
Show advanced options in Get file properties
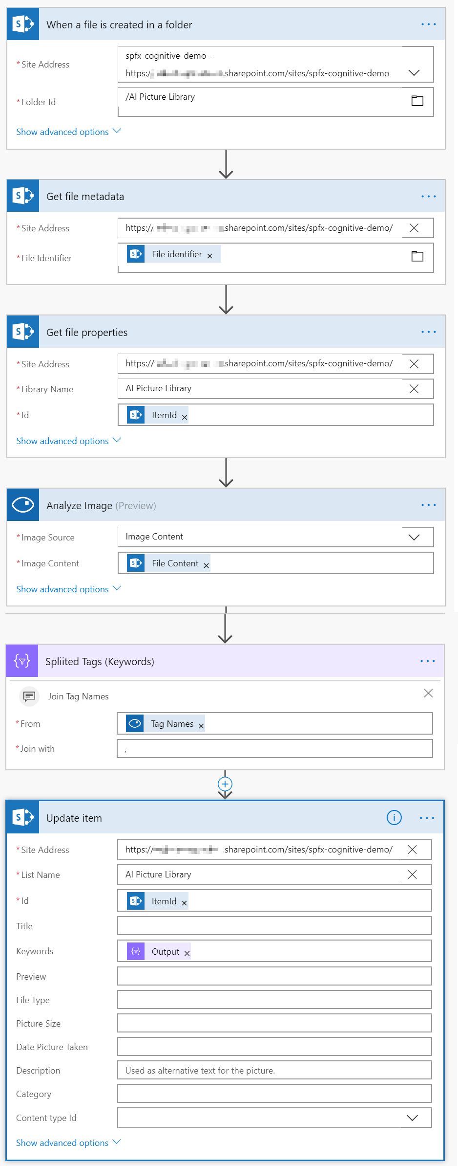[68, 441]
